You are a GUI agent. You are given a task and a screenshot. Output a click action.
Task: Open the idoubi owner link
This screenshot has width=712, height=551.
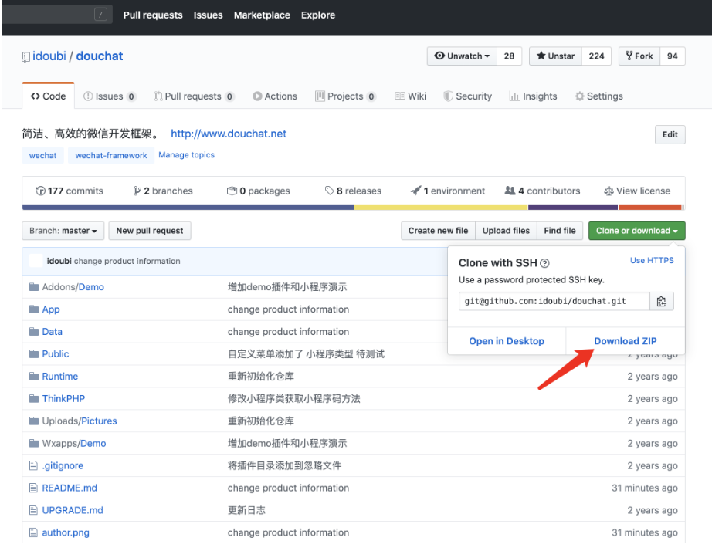coord(49,56)
